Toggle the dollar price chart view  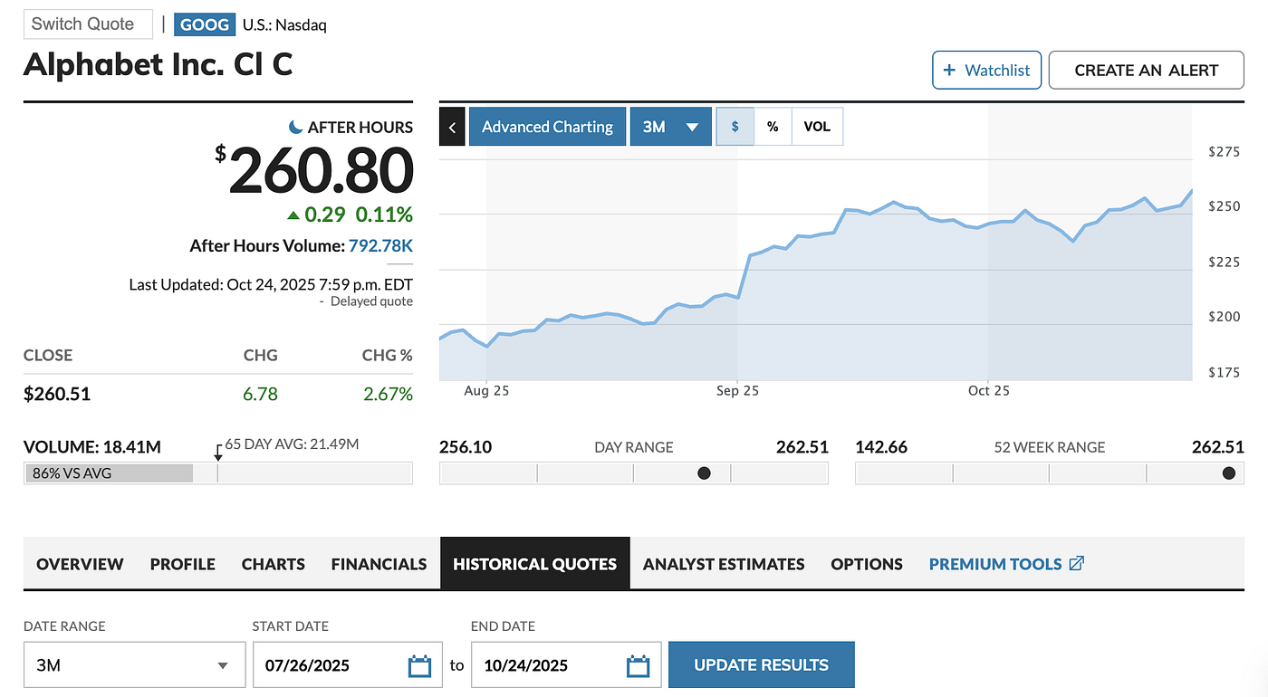pos(735,126)
